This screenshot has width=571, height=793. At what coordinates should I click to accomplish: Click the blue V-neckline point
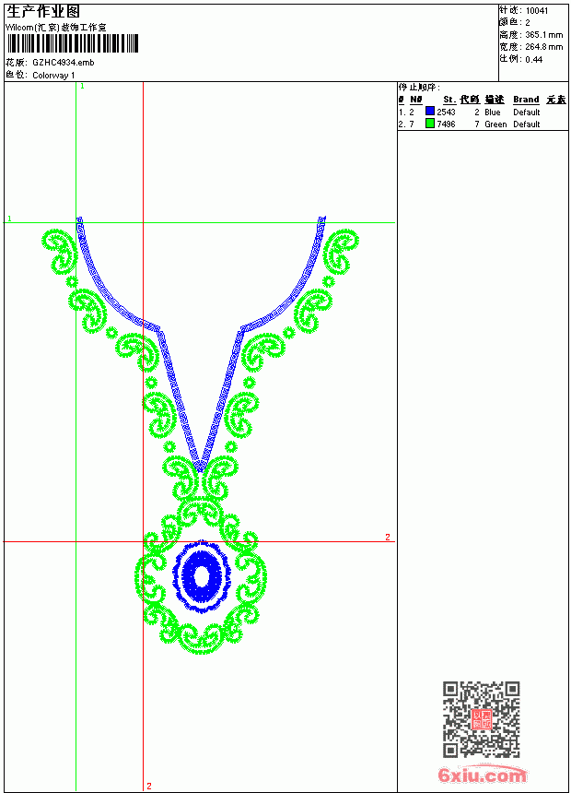click(x=200, y=467)
